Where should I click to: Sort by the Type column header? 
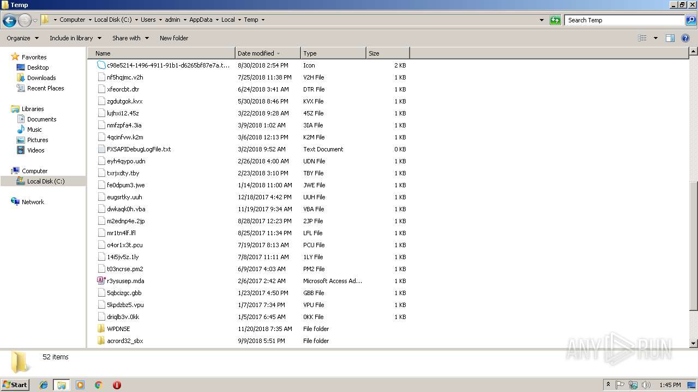(x=333, y=53)
